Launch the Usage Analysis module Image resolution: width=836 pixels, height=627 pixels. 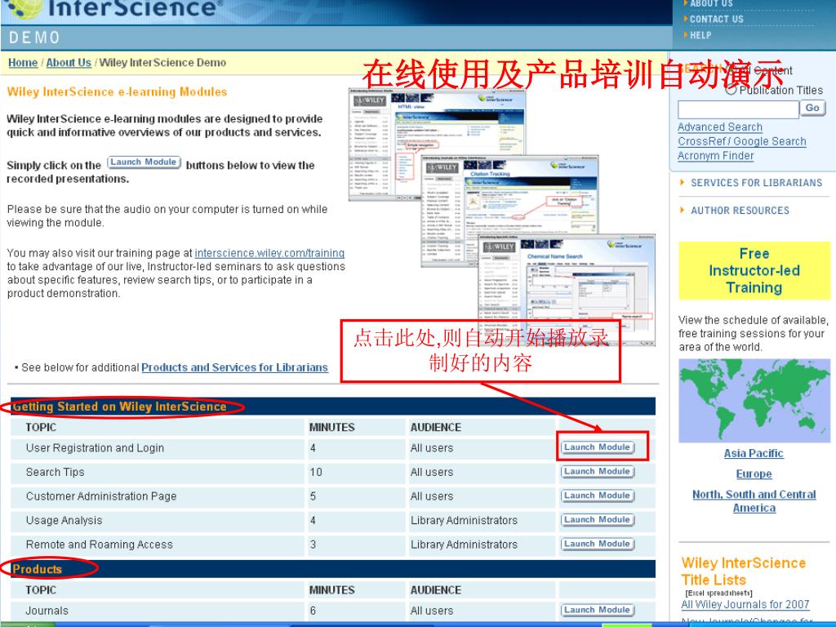[597, 520]
